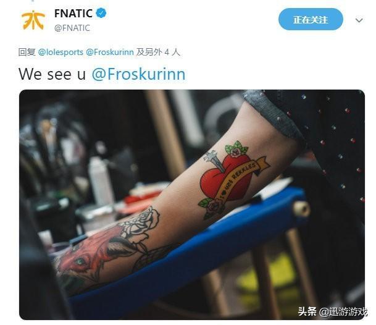Visit the @lolesports profile in reply line
The width and height of the screenshot is (376, 325).
click(61, 52)
